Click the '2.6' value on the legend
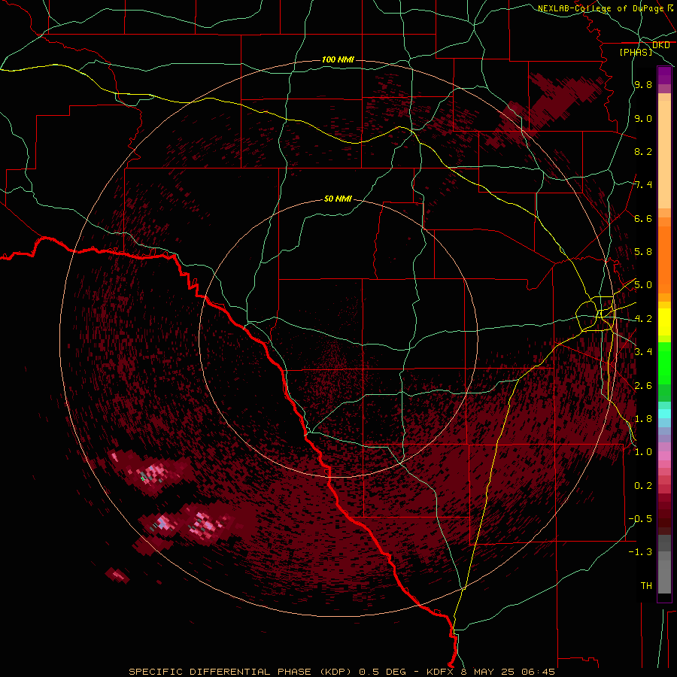The image size is (677, 677). point(643,386)
